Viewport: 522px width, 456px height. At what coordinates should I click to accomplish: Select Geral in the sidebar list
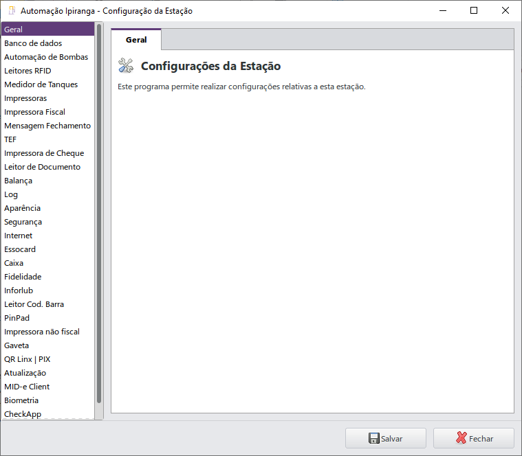coord(48,30)
